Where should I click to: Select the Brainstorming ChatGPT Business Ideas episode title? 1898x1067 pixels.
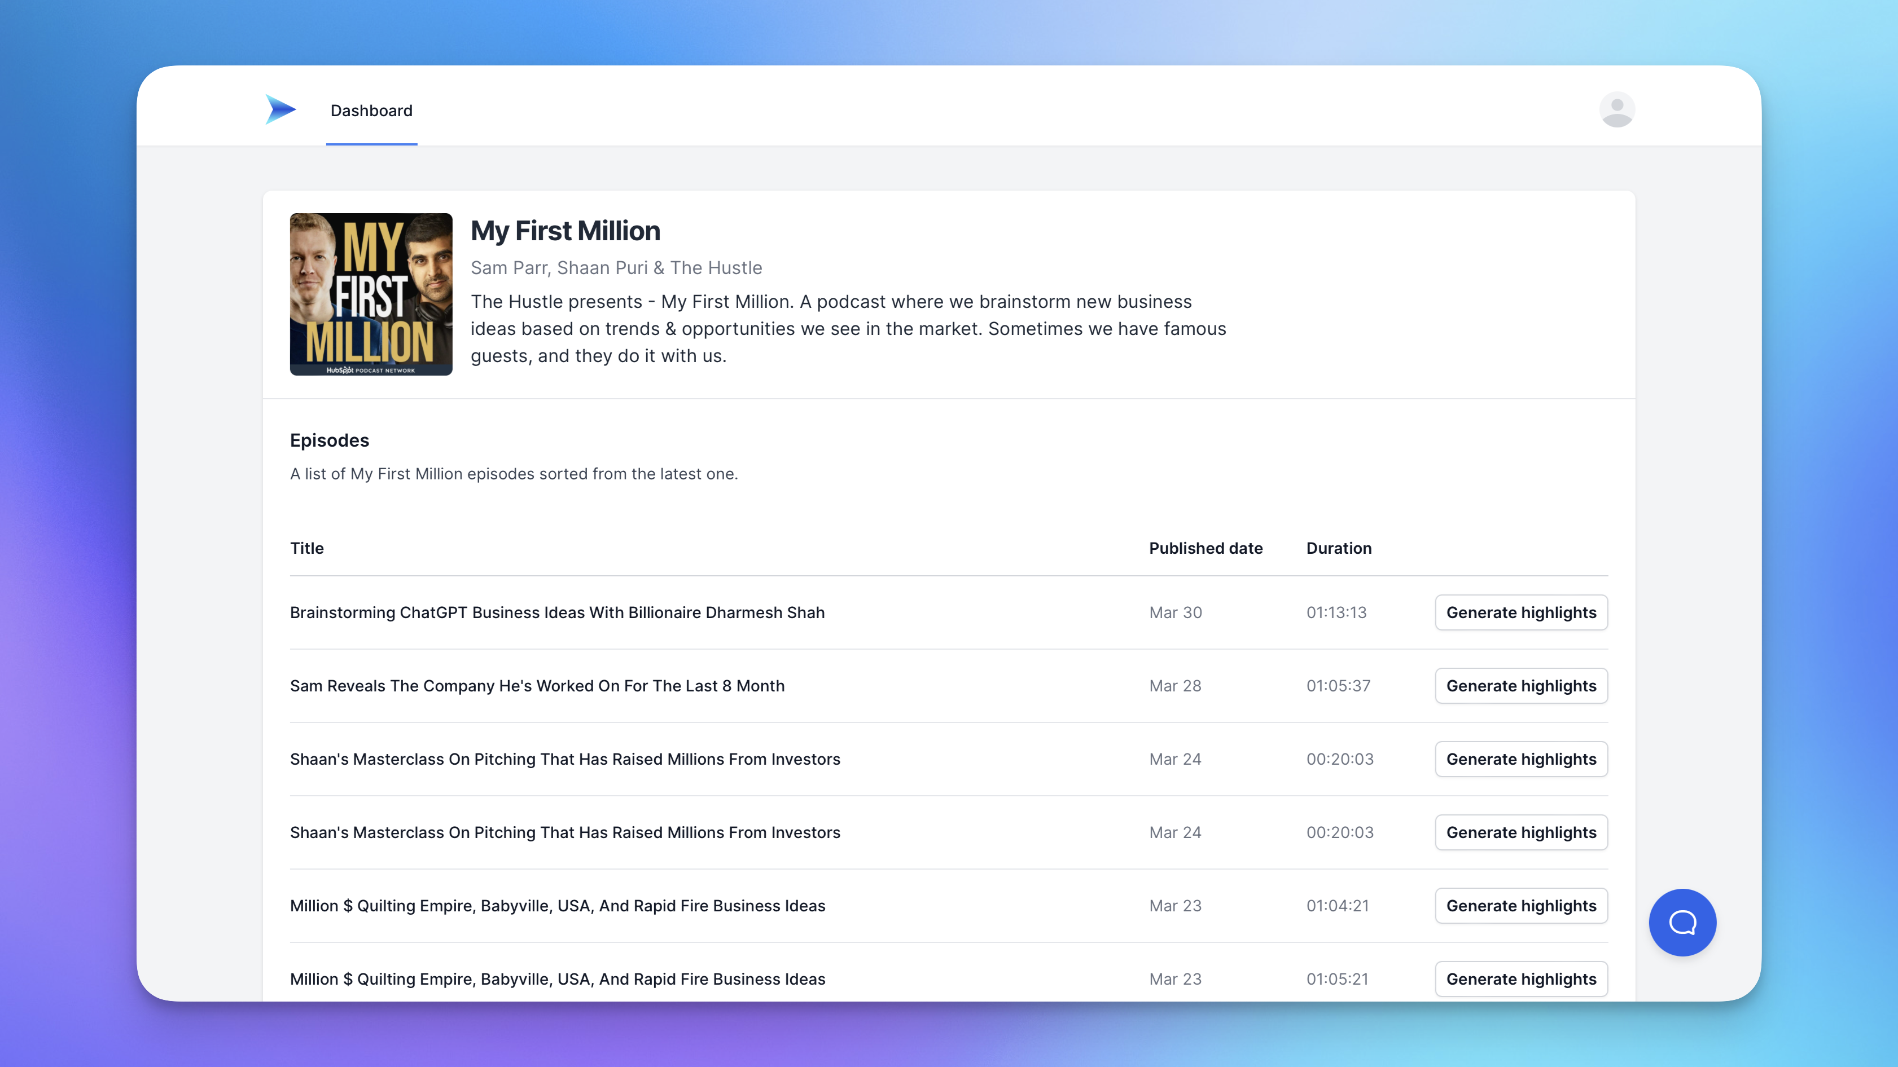click(557, 612)
